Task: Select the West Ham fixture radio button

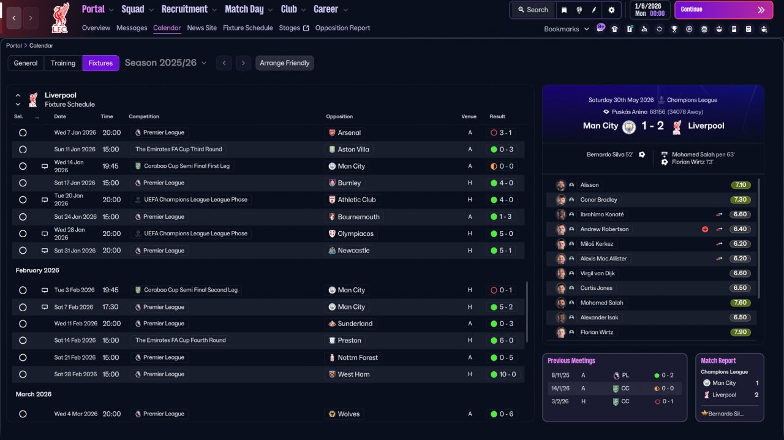Action: point(23,374)
